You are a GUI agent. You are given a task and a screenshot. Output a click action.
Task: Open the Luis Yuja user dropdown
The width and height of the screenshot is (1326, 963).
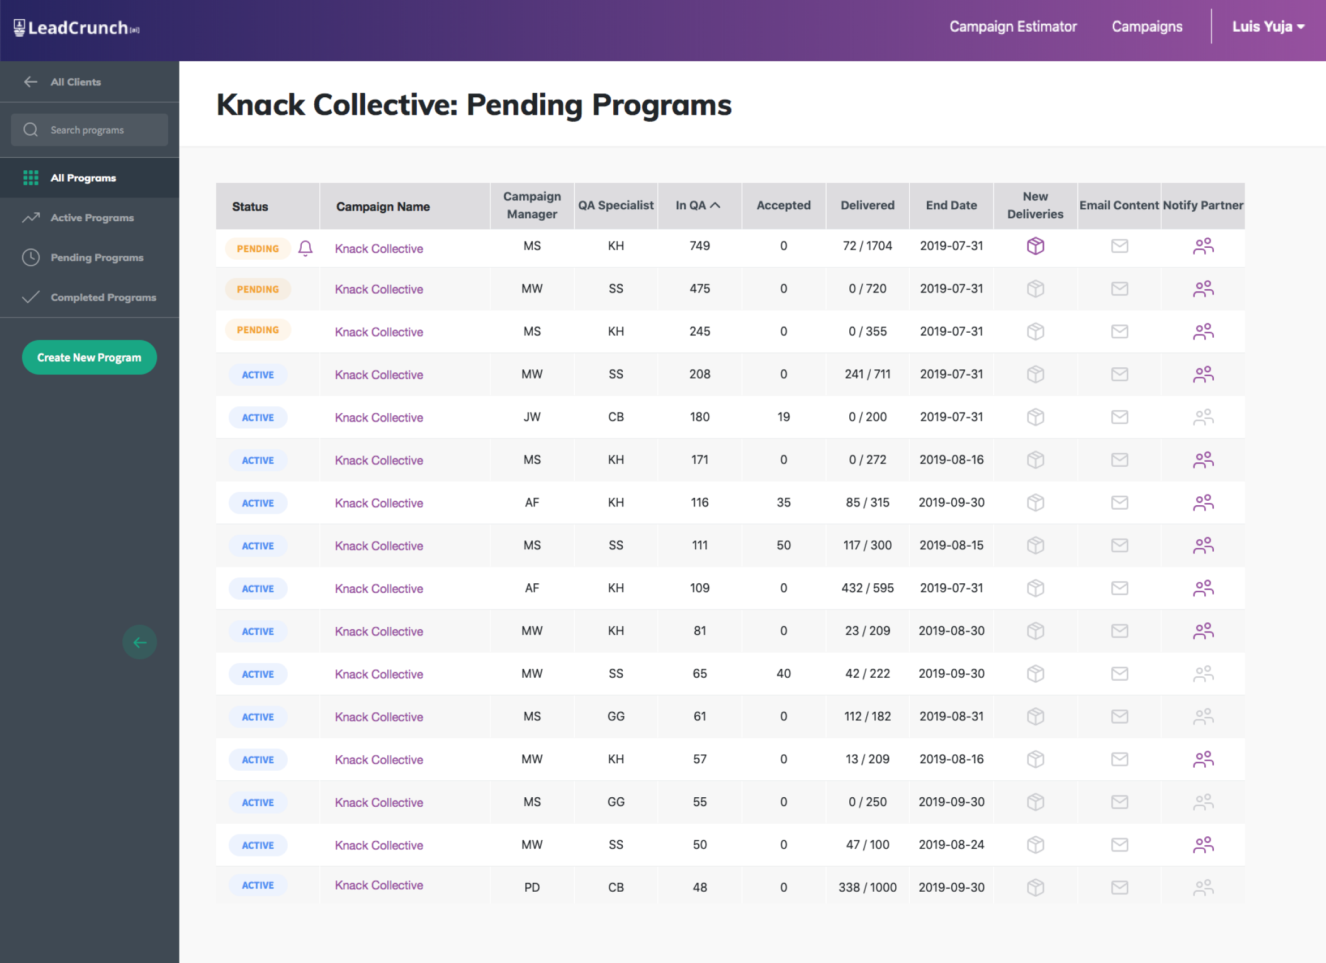coord(1268,26)
